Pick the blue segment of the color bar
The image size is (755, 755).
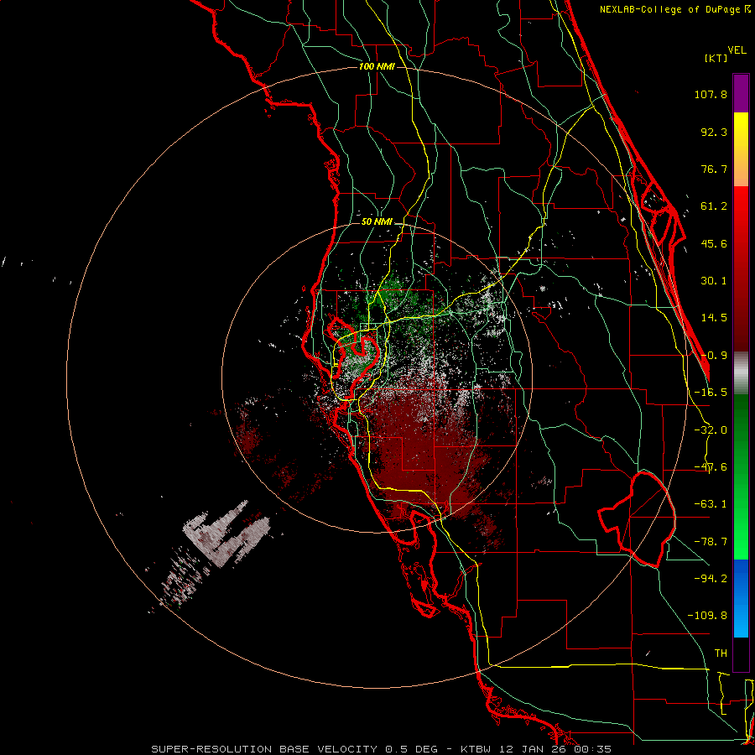point(741,598)
